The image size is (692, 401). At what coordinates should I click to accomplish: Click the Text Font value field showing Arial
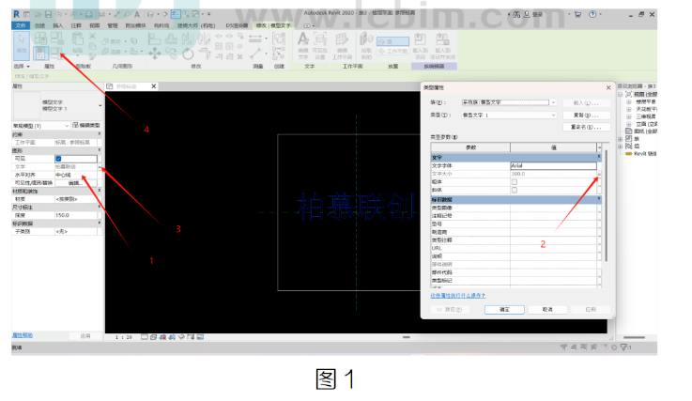[553, 165]
